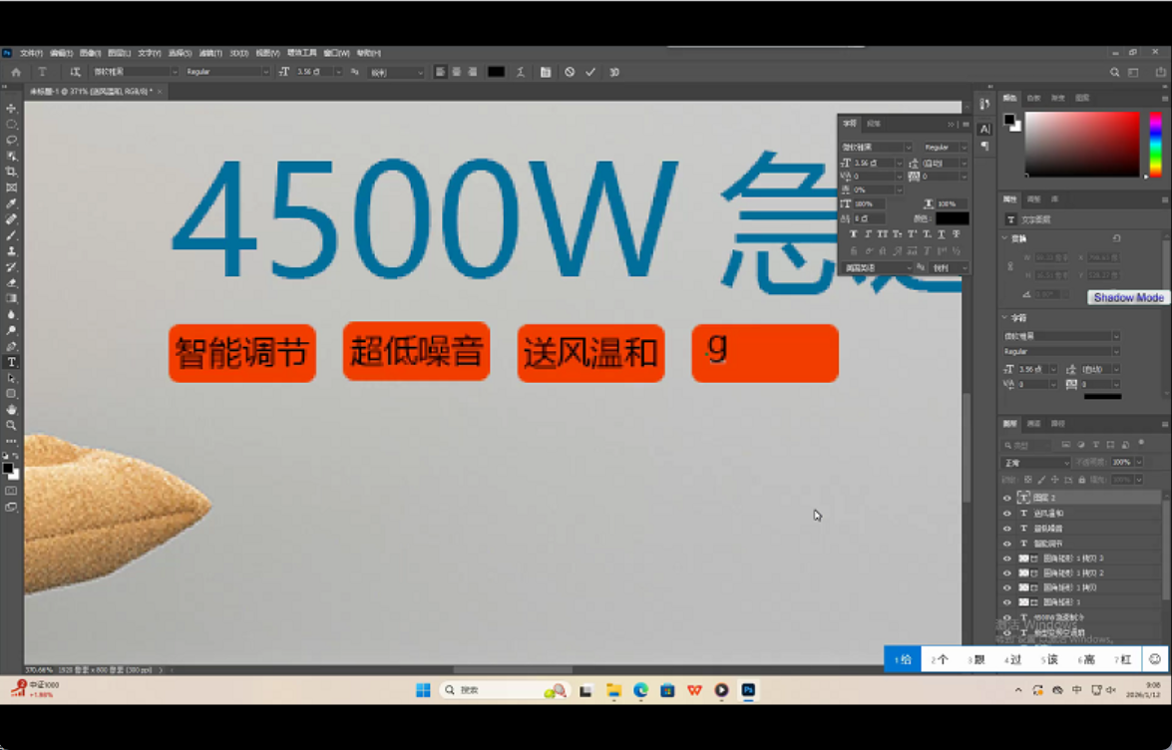This screenshot has height=750, width=1172.
Task: Cancel the current text edit in options bar
Action: click(570, 72)
